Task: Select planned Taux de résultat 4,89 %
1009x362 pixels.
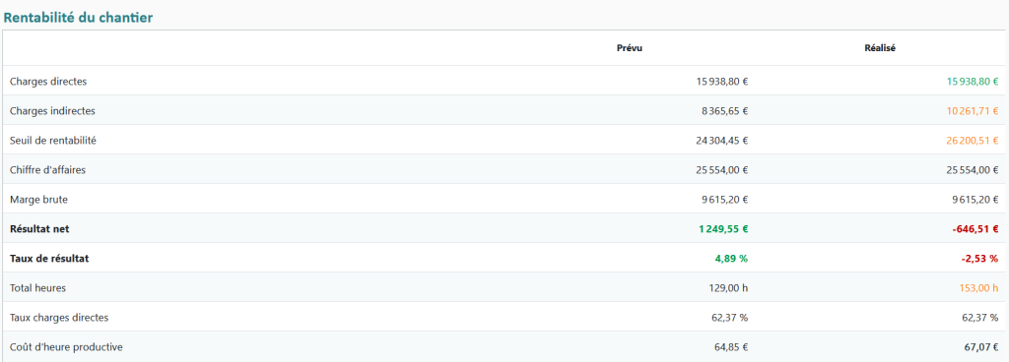Action: tap(731, 259)
